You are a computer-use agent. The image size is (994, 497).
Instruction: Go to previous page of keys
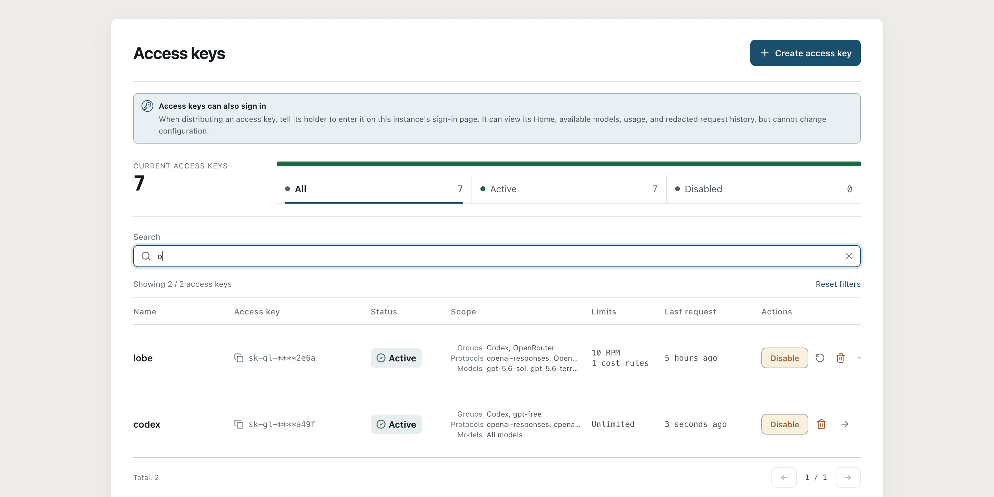click(784, 477)
